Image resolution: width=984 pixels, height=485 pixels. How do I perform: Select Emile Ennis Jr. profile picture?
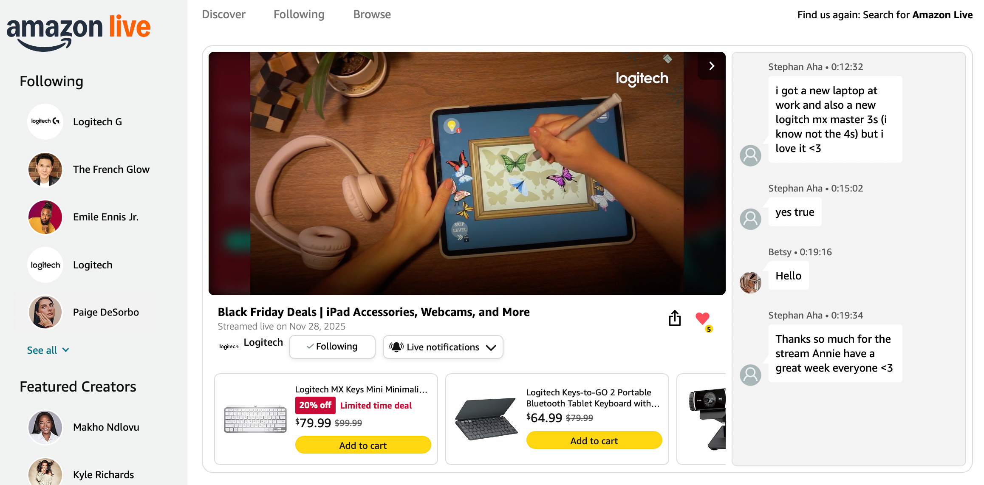pos(45,217)
